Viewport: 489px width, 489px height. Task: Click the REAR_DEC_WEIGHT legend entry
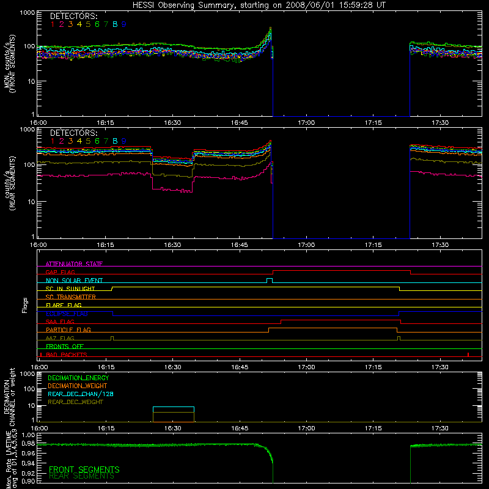tap(75, 402)
